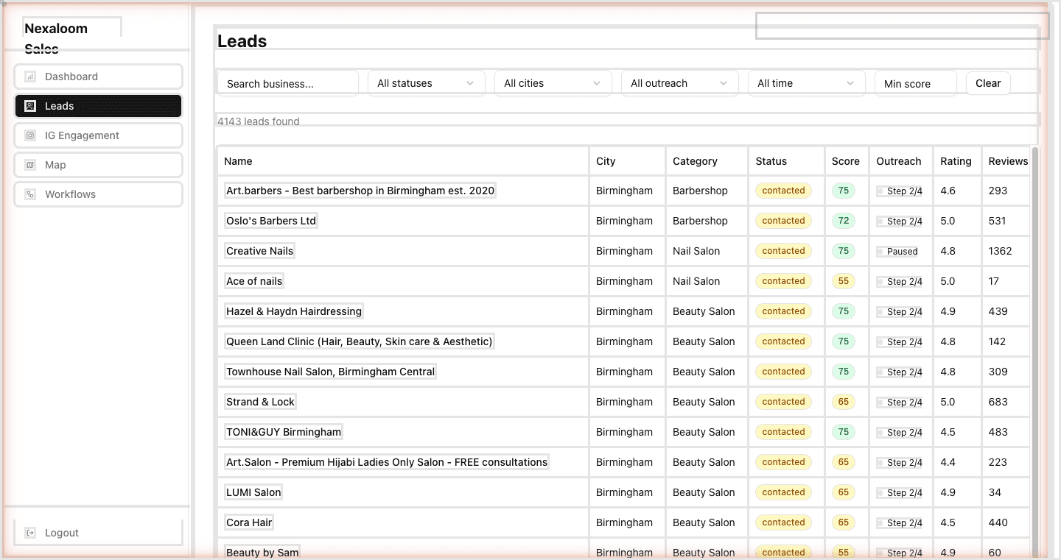Click the Dashboard bar-chart icon
1061x560 pixels.
[x=31, y=77]
